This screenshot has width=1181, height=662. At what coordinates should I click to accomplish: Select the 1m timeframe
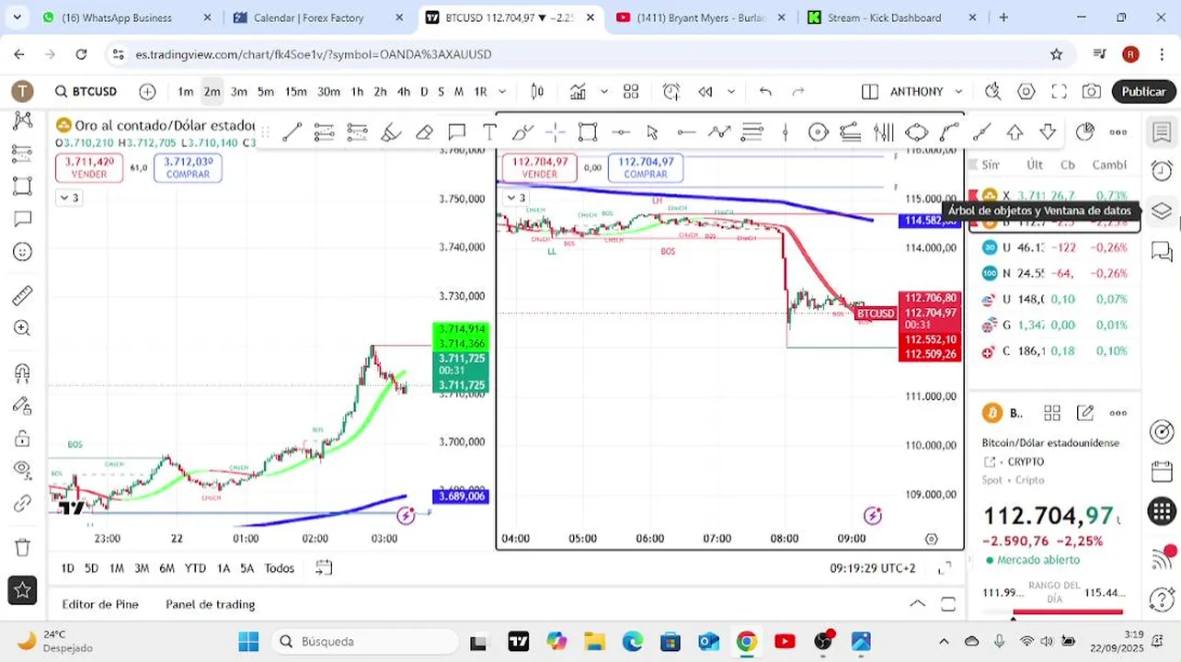click(x=186, y=91)
